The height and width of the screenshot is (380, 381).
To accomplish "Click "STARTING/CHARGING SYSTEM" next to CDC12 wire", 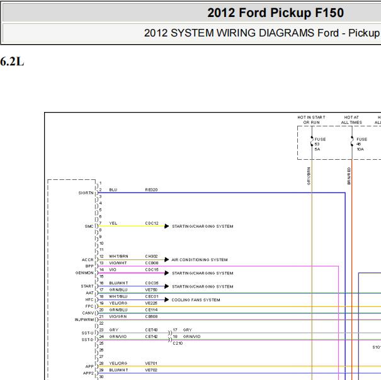I will [203, 226].
